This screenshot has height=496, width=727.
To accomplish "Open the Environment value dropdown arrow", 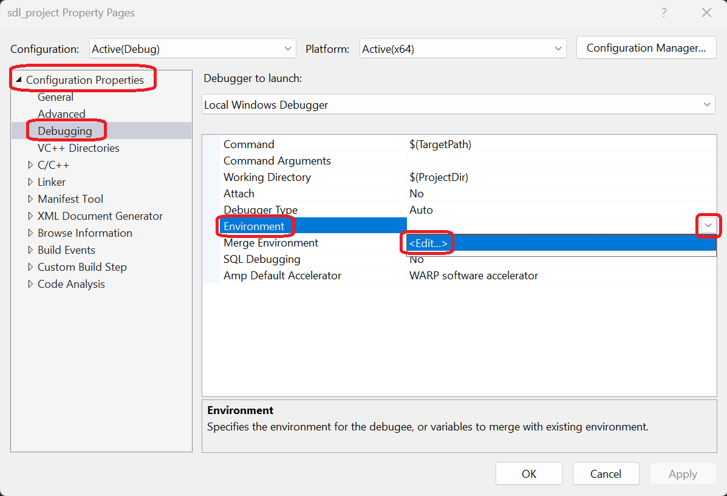I will tap(708, 225).
